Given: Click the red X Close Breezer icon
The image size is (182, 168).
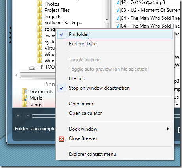Looking at the screenshot, I should coord(62,138).
